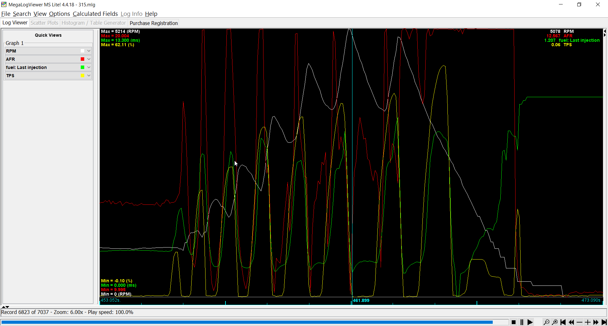Switch to Scatter Plots tab
The width and height of the screenshot is (608, 326).
44,23
